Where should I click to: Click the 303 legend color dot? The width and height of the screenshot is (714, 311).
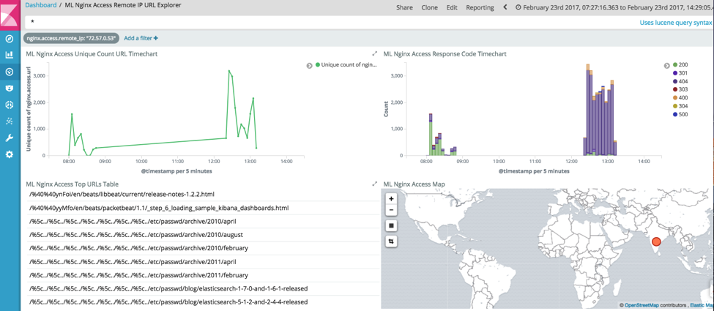pos(674,90)
